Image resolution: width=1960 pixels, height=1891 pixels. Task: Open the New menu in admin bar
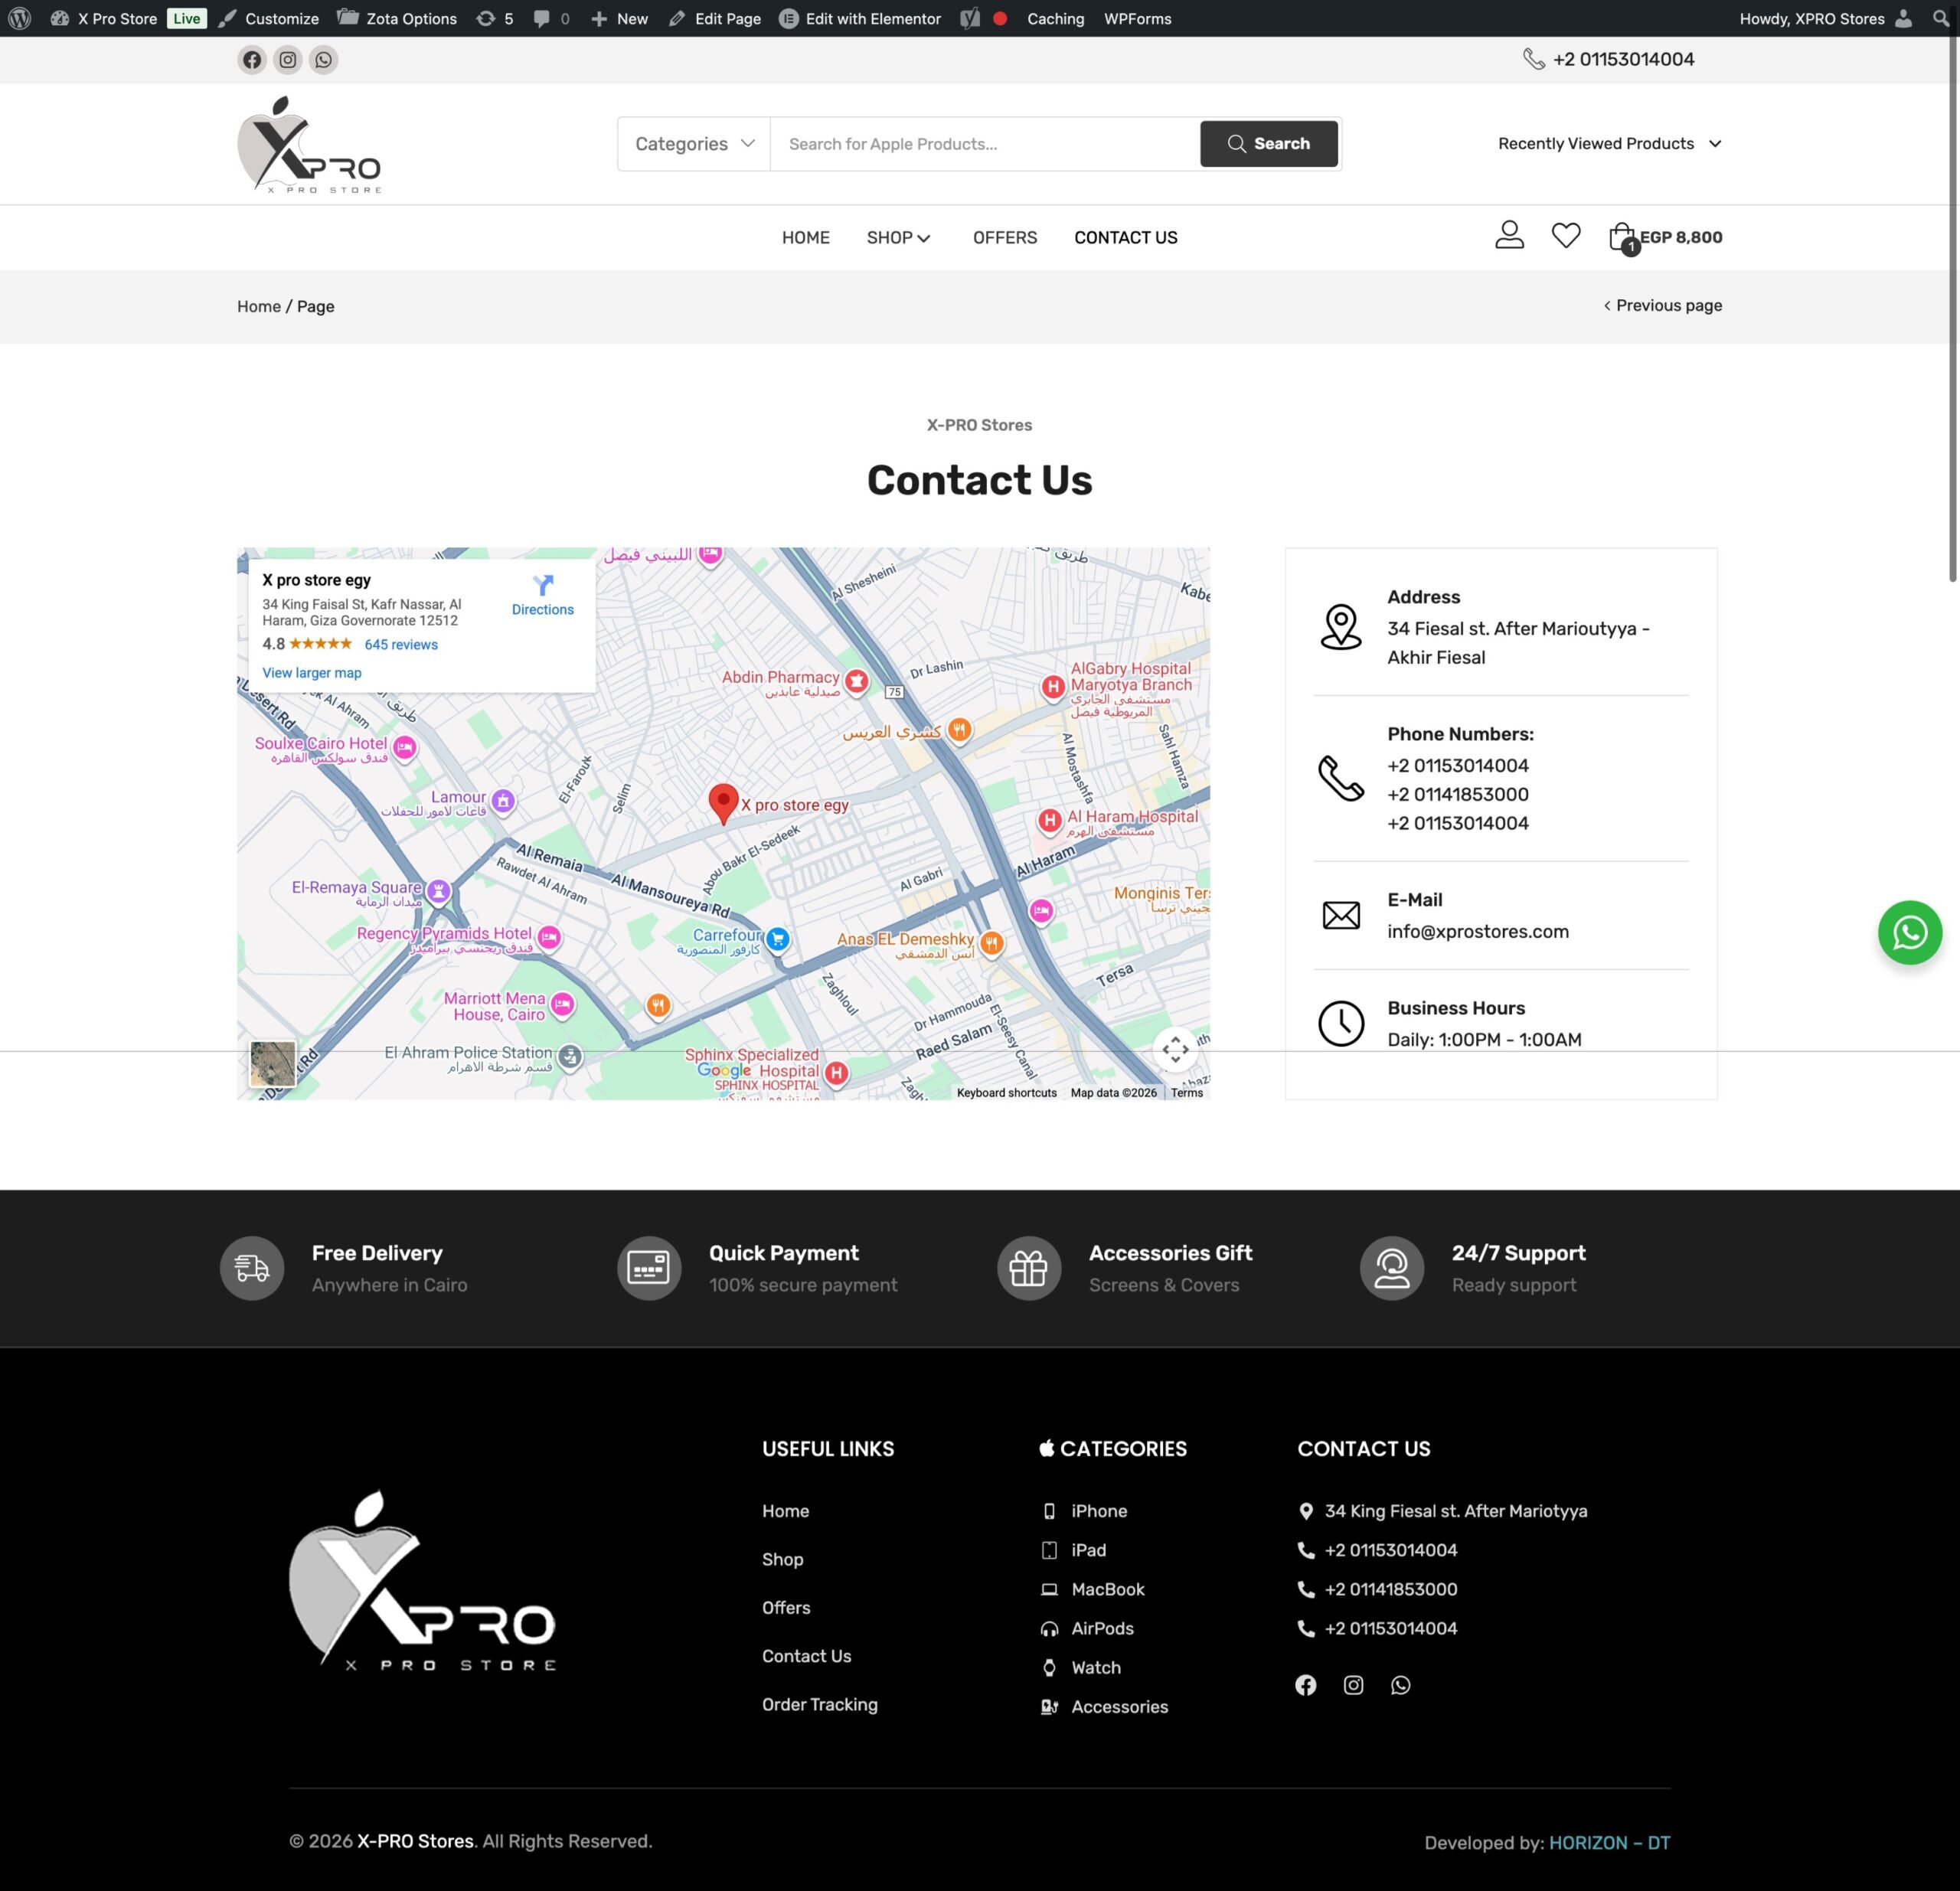619,18
